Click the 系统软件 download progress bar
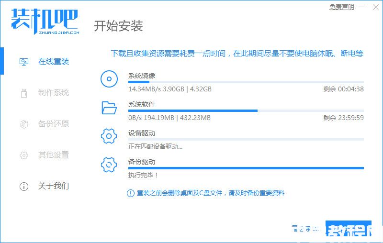This screenshot has width=383, height=243. click(x=246, y=111)
